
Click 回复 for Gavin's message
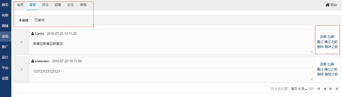tap(323, 37)
